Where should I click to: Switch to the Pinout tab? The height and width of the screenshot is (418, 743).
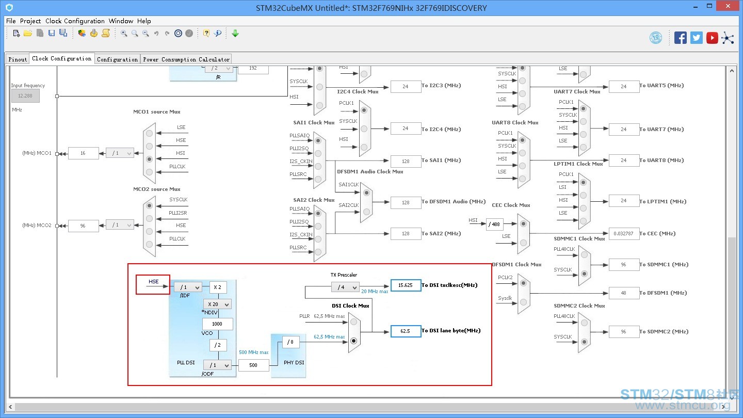tap(18, 59)
